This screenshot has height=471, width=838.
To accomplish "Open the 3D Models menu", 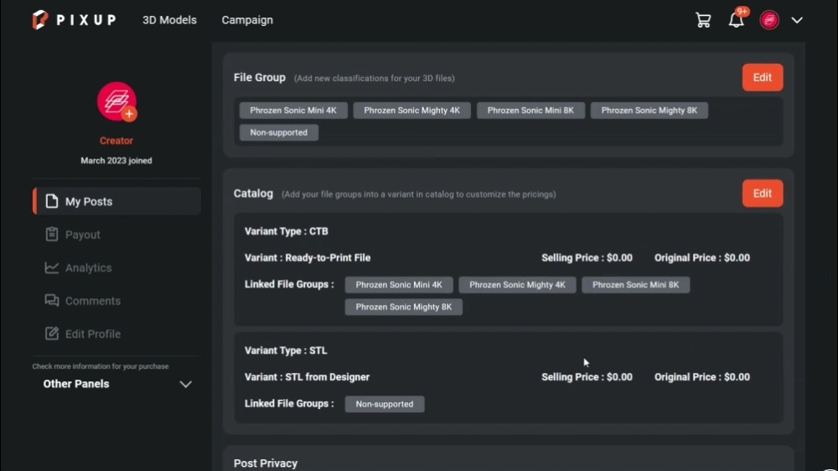I will [x=169, y=20].
